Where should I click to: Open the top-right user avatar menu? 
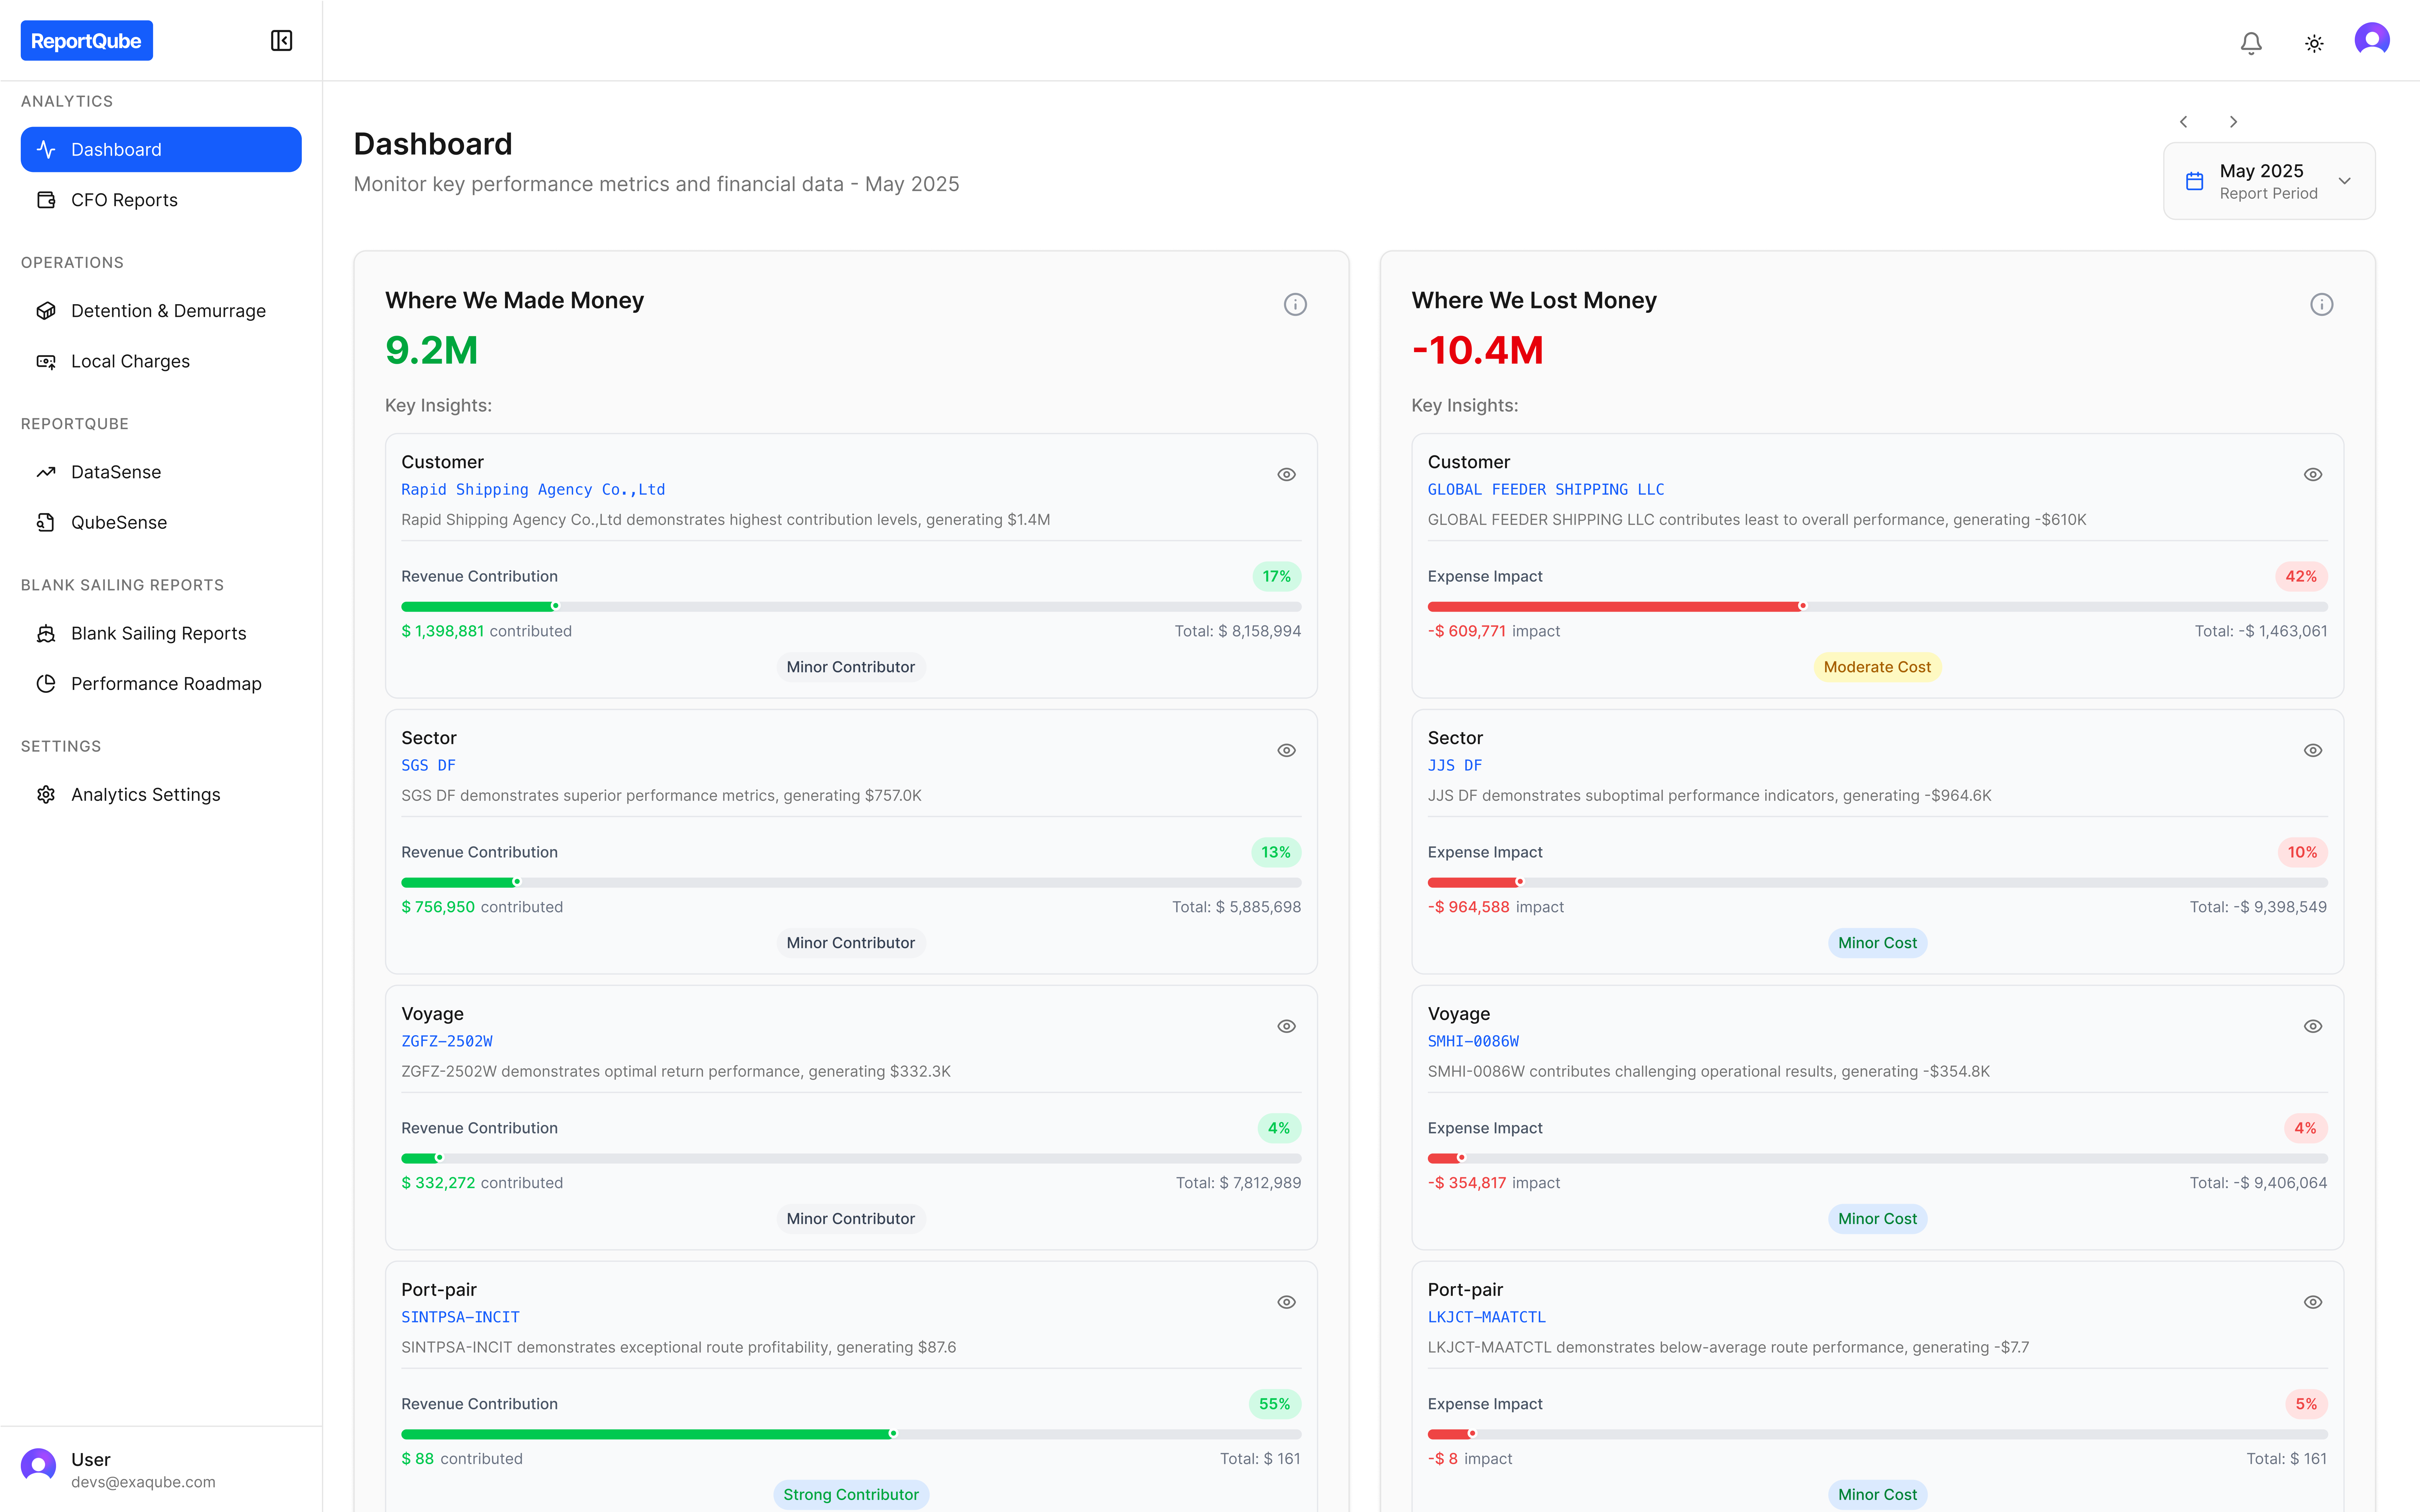coord(2372,40)
